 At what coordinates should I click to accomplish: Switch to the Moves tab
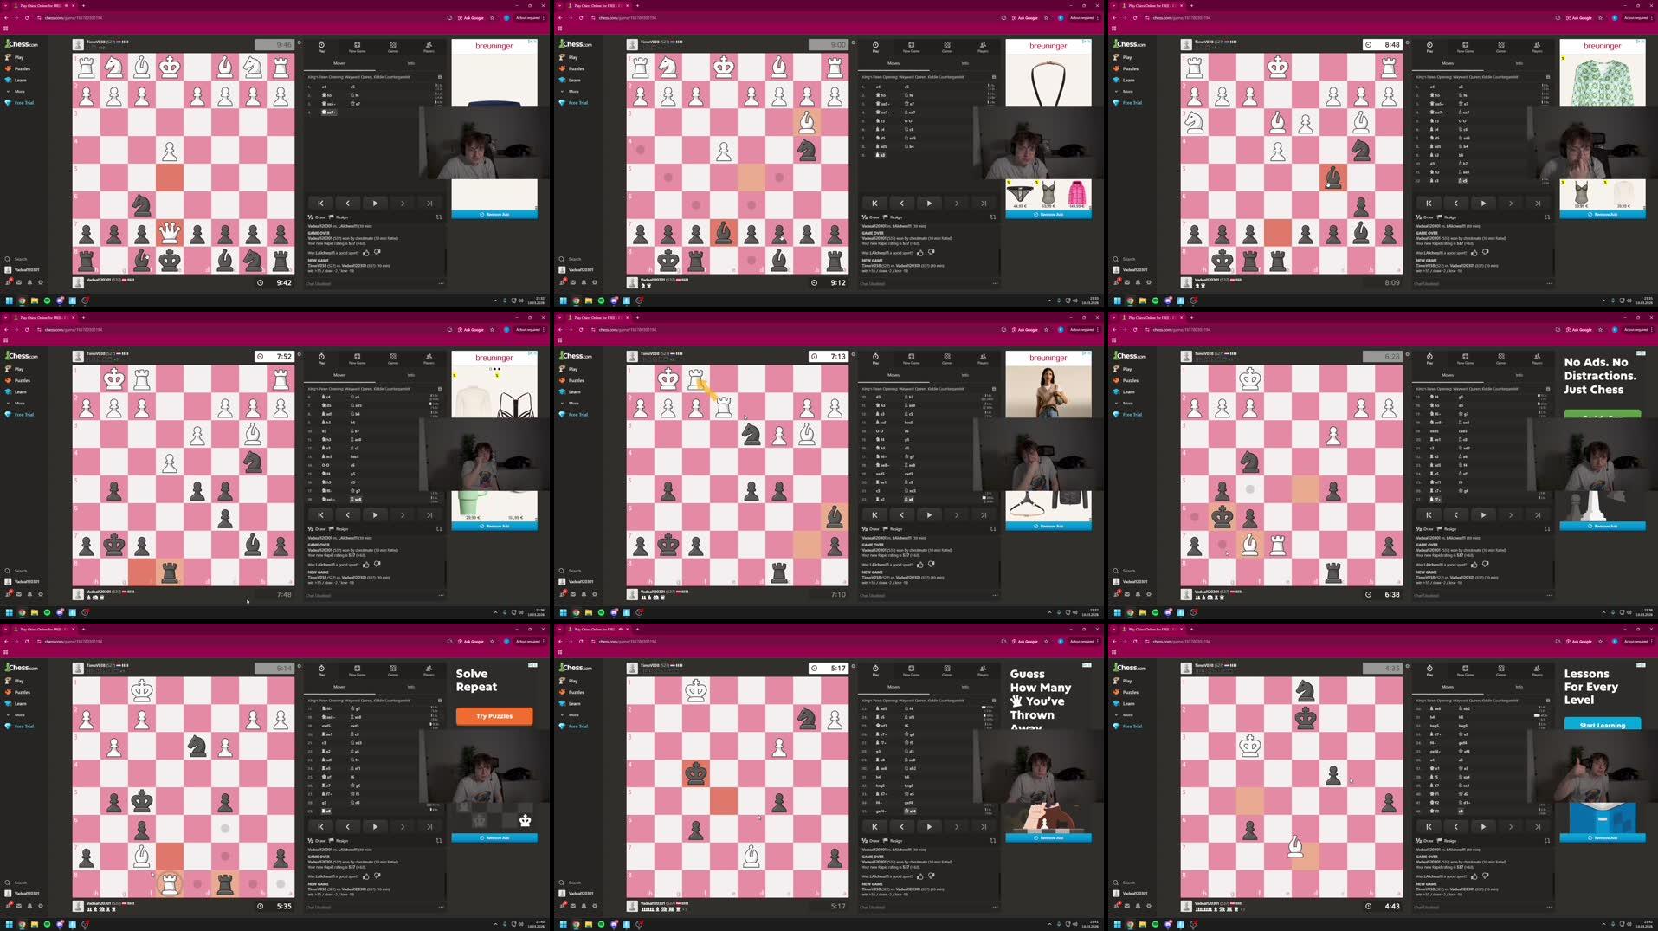[339, 62]
